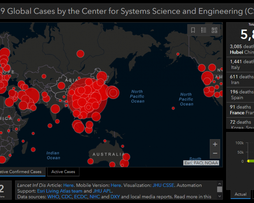Click the India case circle
Image resolution: width=254 pixels, height=203 pixels.
coord(55,109)
